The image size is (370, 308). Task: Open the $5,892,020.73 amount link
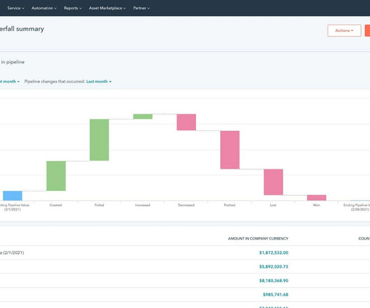(x=274, y=267)
